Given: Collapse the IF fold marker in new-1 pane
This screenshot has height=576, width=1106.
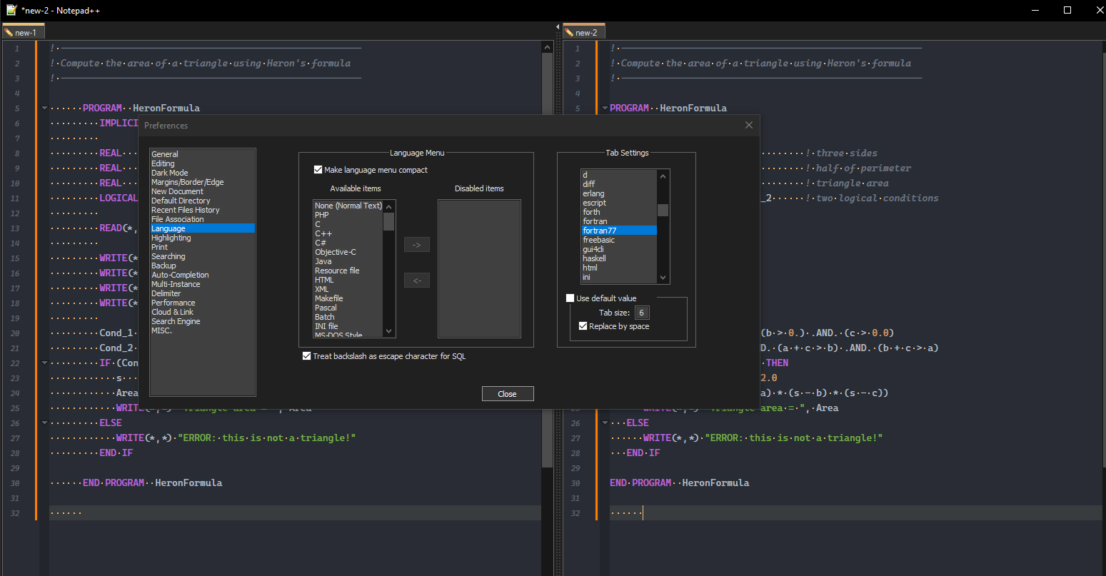Looking at the screenshot, I should 44,363.
